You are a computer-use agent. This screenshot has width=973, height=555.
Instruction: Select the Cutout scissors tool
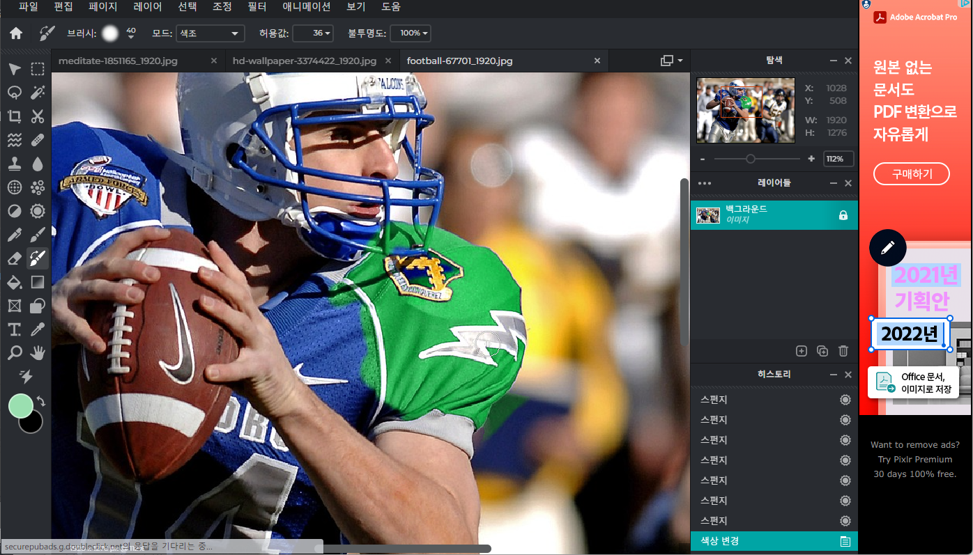click(38, 116)
